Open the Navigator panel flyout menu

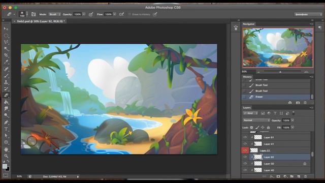[x=311, y=24]
